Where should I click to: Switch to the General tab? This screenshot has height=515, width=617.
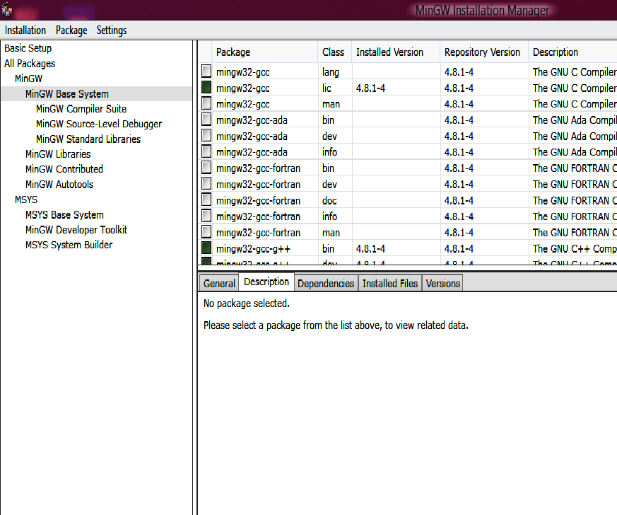pyautogui.click(x=219, y=284)
